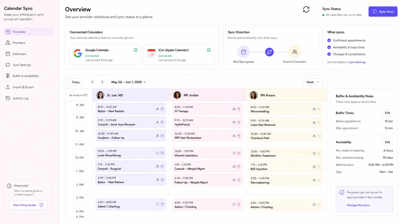Click the '90 days' max advance booking value

click(x=388, y=158)
